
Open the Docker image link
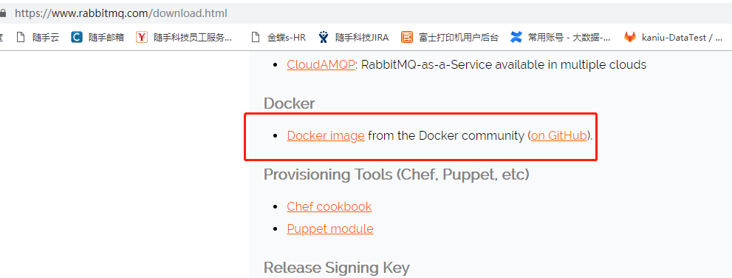click(326, 135)
